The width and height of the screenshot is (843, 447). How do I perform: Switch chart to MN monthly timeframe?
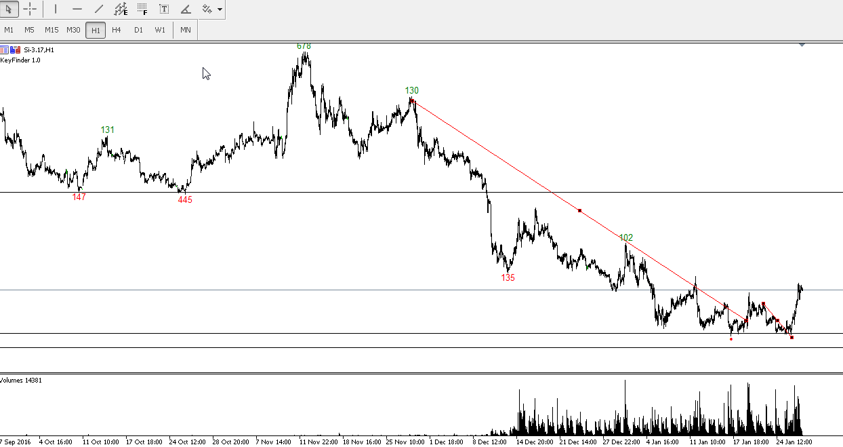click(186, 30)
